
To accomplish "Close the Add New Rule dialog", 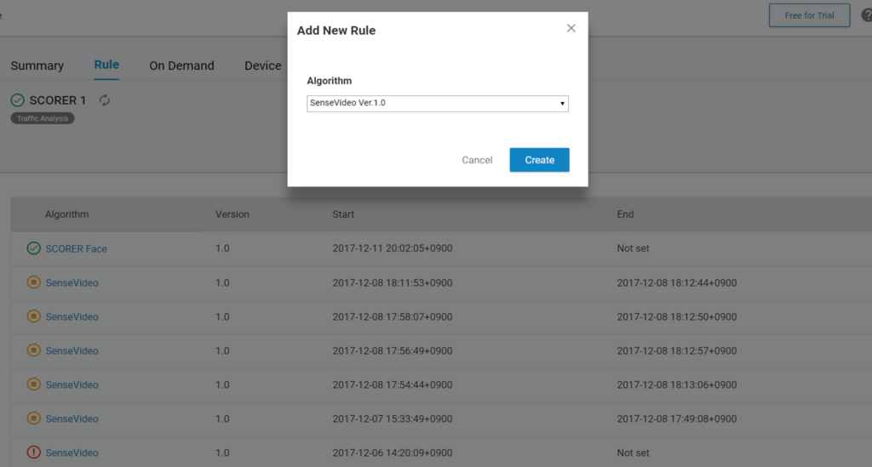I will pyautogui.click(x=571, y=28).
